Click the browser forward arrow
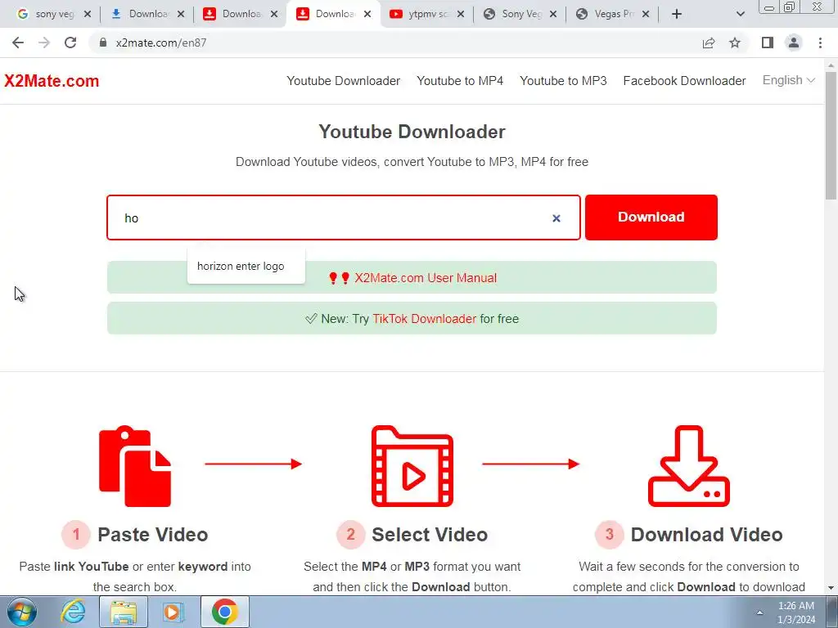The image size is (838, 628). (44, 43)
